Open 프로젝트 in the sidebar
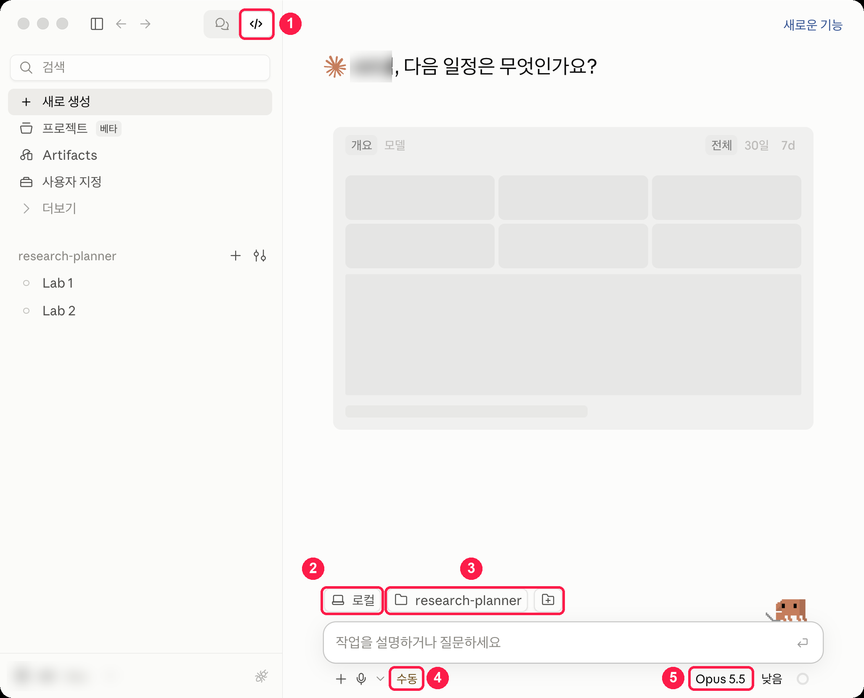 pyautogui.click(x=65, y=128)
